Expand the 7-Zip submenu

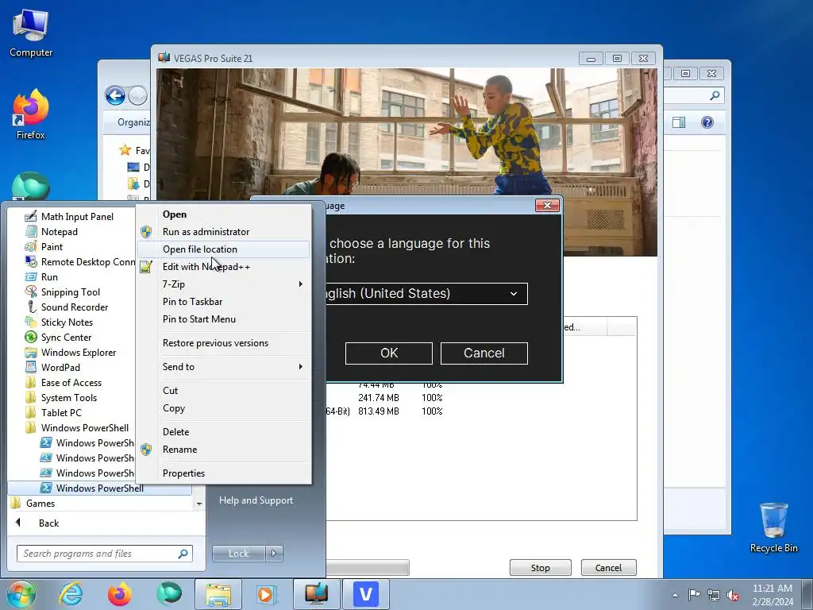[x=225, y=284]
